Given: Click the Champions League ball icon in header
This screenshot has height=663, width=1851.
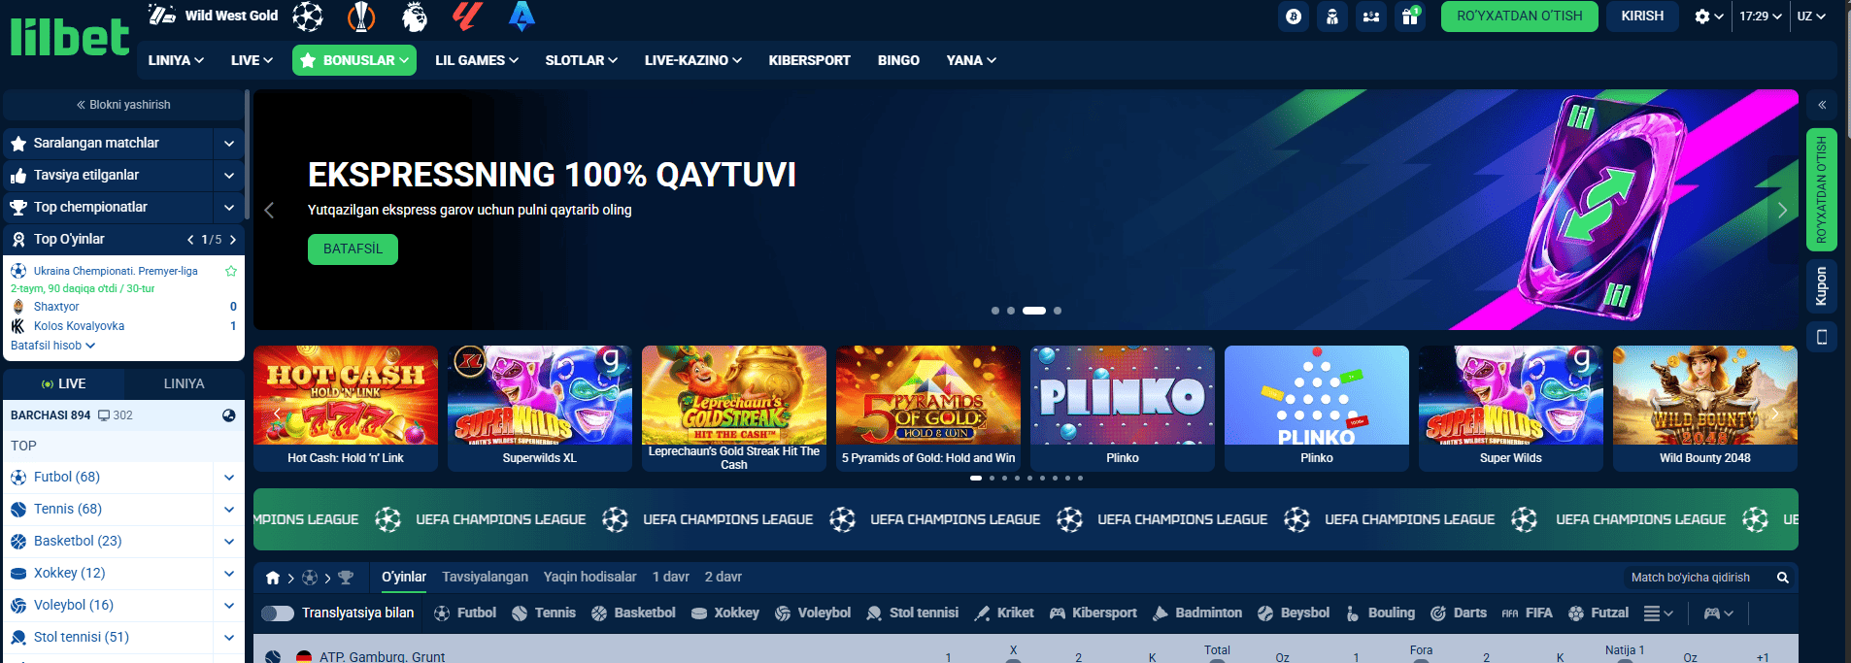Looking at the screenshot, I should click(308, 16).
